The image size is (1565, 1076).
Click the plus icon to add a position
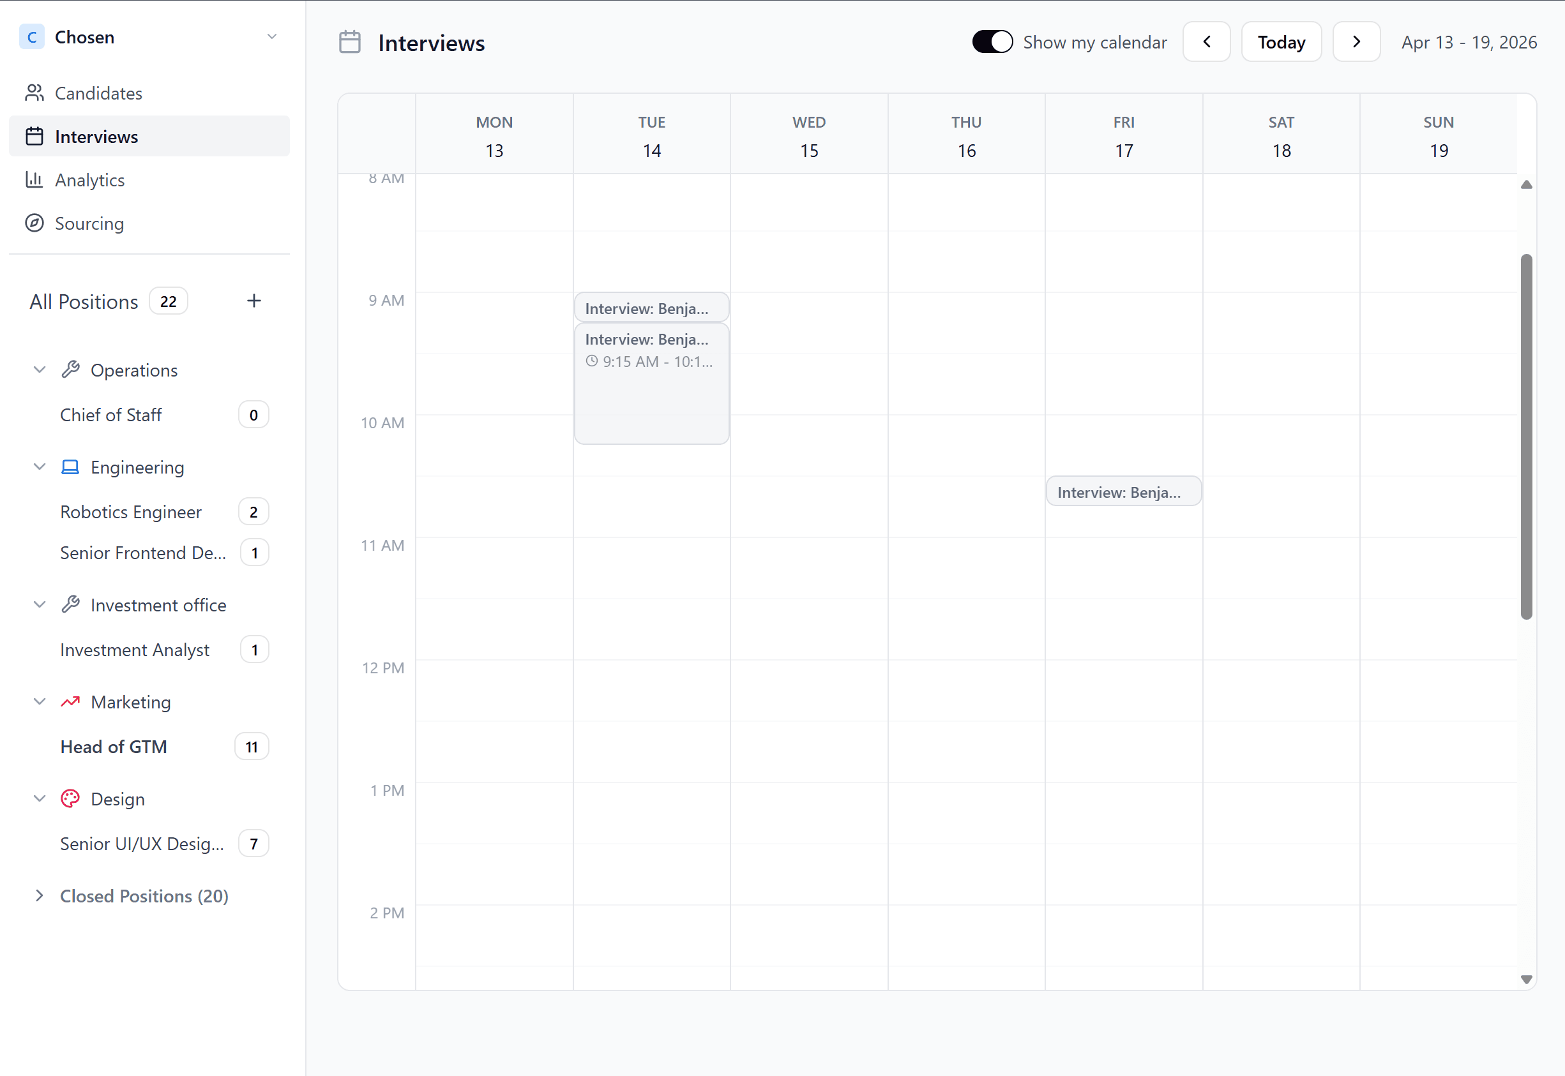click(253, 301)
